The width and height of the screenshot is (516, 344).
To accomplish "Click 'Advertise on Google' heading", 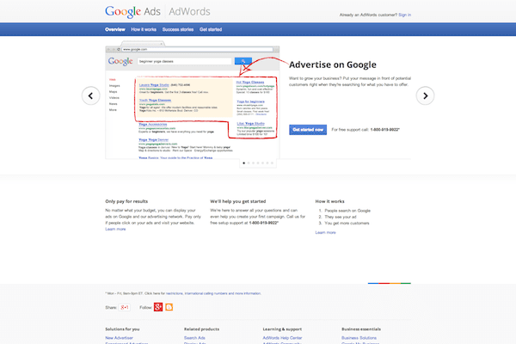I will point(333,64).
